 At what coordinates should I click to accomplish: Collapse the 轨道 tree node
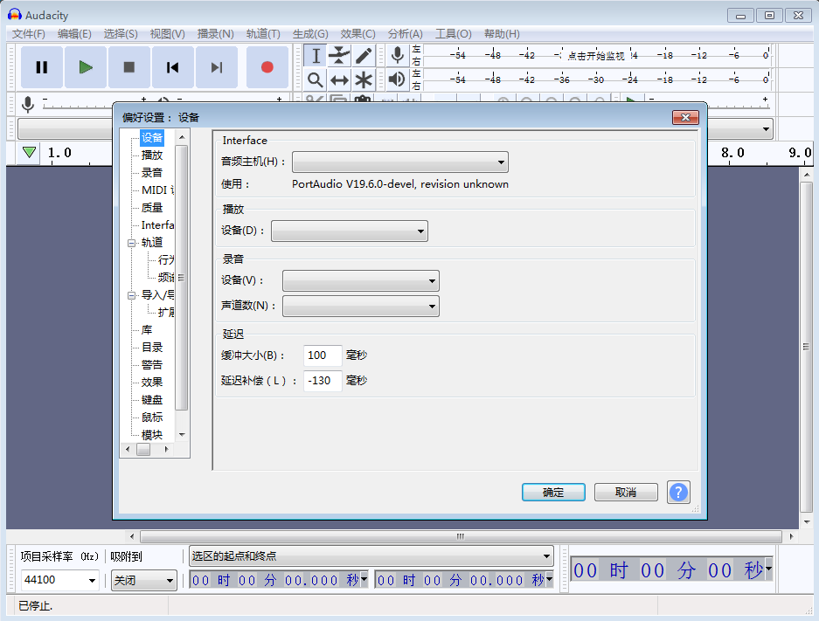131,243
